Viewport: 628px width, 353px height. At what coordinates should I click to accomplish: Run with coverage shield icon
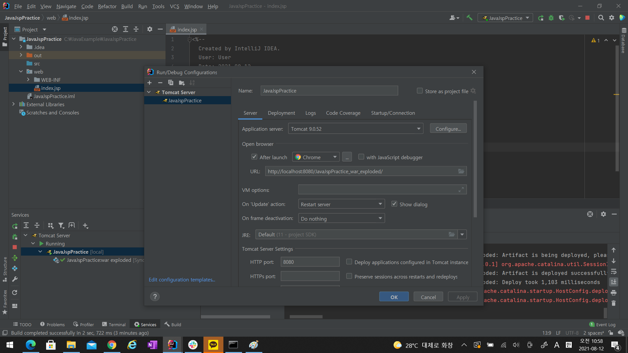pyautogui.click(x=562, y=18)
